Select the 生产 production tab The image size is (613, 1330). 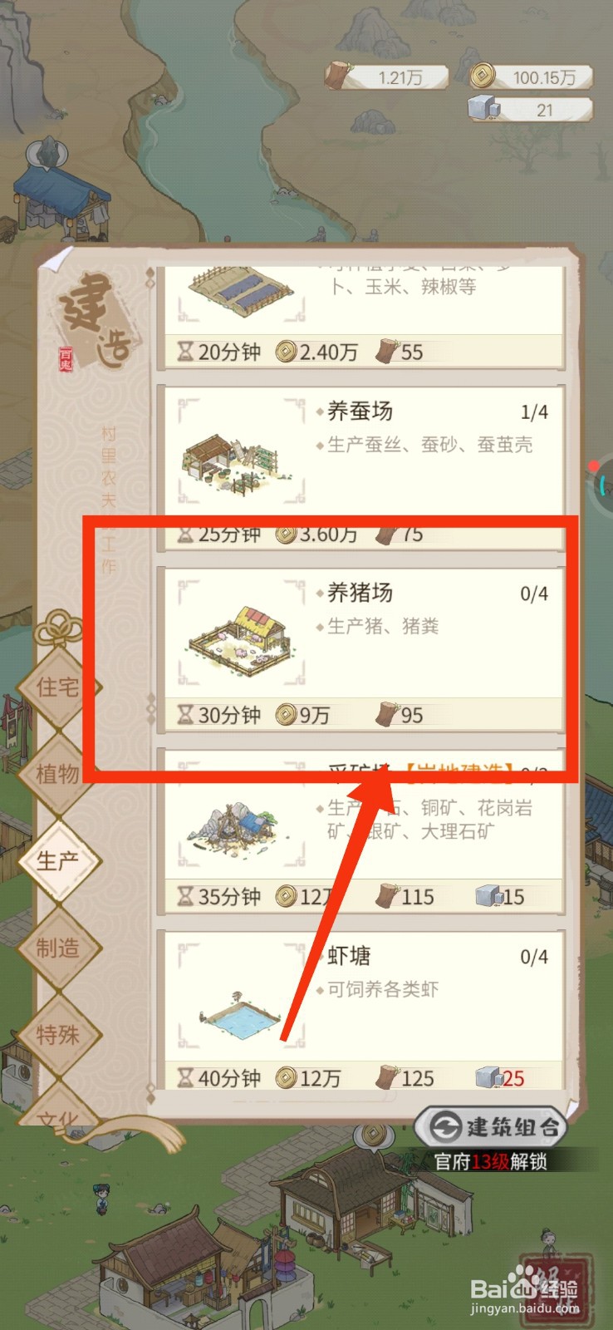[x=58, y=860]
